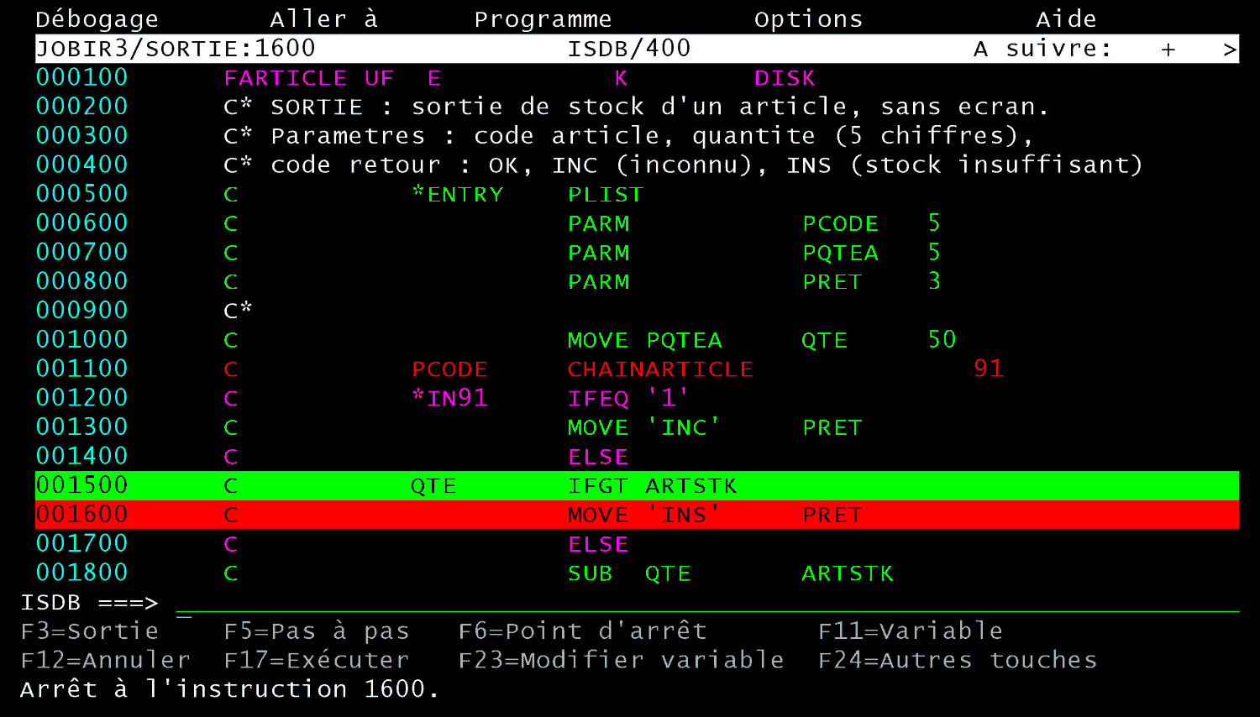
Task: Open the Programme menu
Action: pyautogui.click(x=543, y=19)
